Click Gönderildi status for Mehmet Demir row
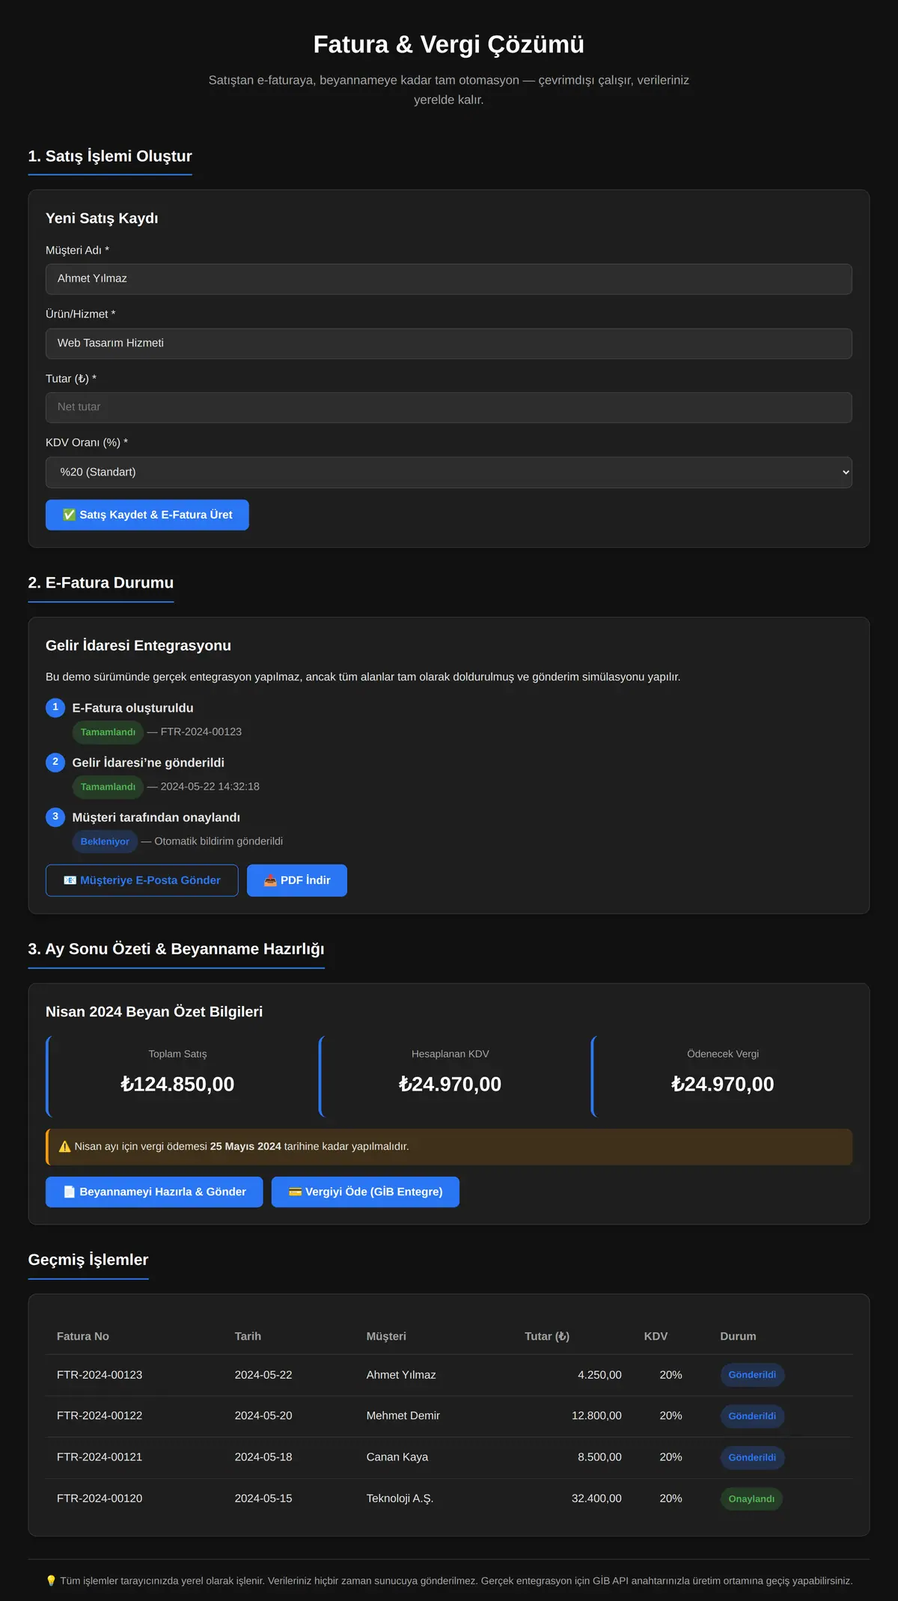Image resolution: width=898 pixels, height=1601 pixels. [x=752, y=1416]
